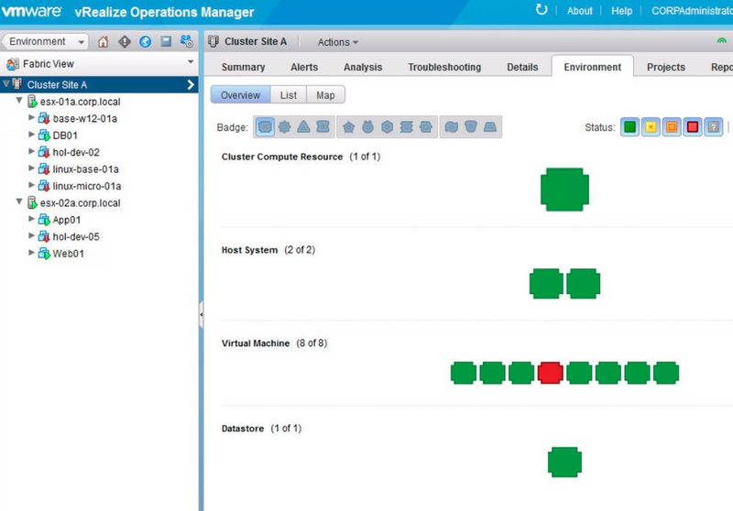Open the Content panel icon
The width and height of the screenshot is (733, 511).
click(x=166, y=41)
